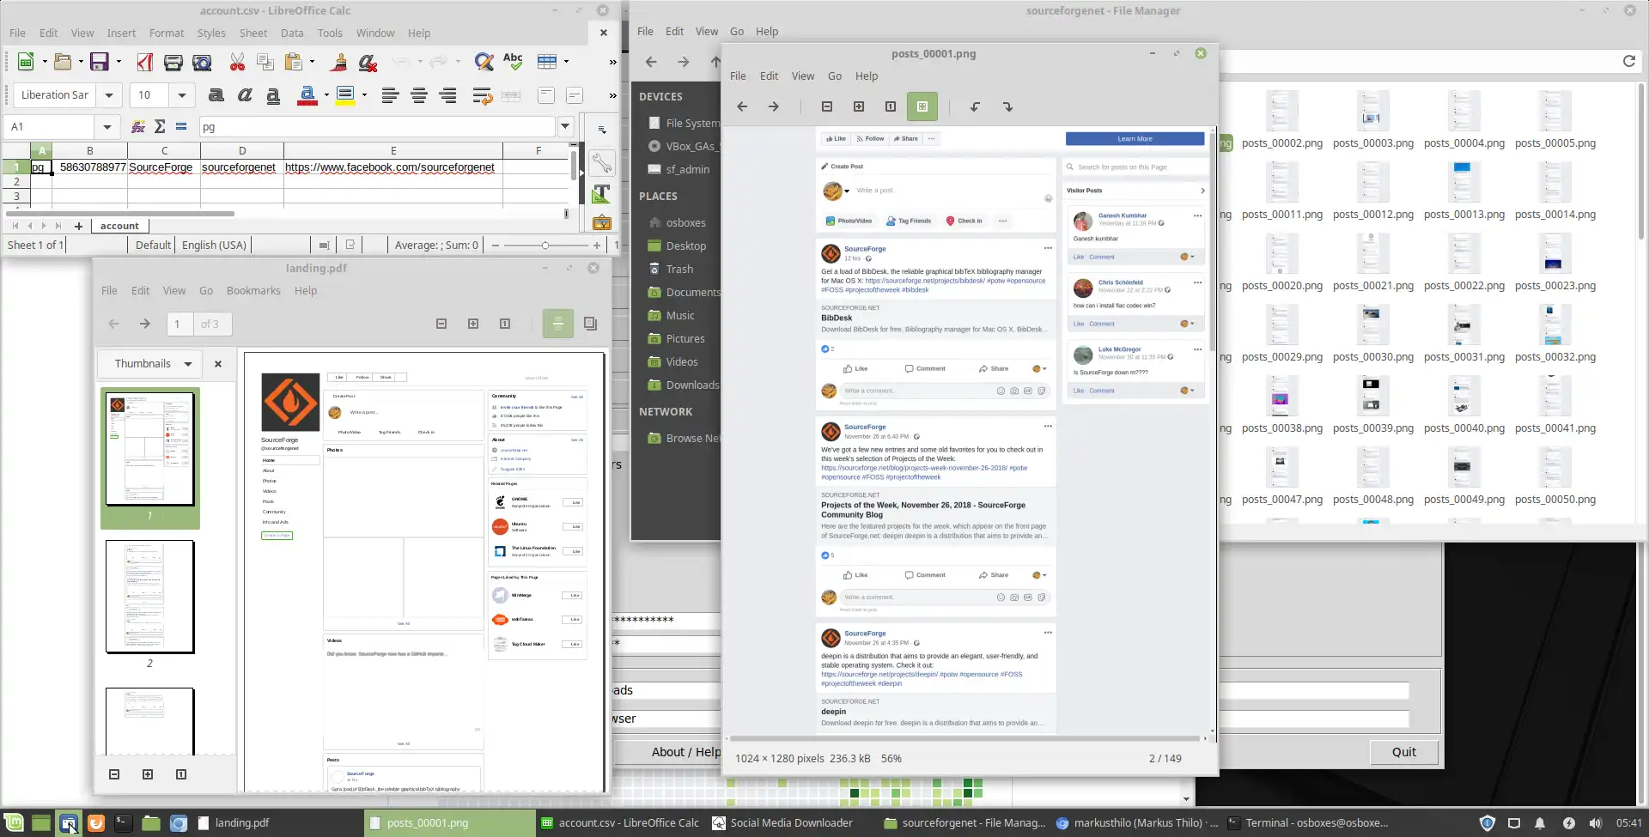Viewport: 1649px width, 837px height.
Task: Rotate the image left in posts_00001.png viewer
Action: point(975,106)
